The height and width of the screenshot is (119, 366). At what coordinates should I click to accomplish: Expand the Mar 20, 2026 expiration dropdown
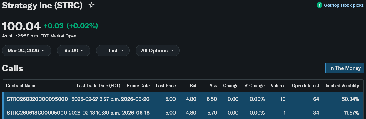(x=26, y=51)
